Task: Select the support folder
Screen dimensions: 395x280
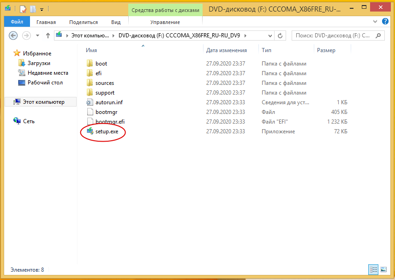Action: click(x=105, y=93)
